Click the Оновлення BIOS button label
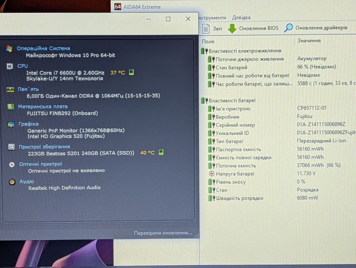 click(259, 28)
